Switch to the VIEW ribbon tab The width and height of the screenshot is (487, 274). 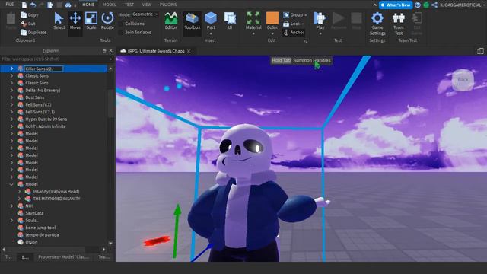coord(147,5)
